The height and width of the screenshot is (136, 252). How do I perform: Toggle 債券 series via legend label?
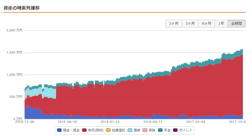(137, 130)
